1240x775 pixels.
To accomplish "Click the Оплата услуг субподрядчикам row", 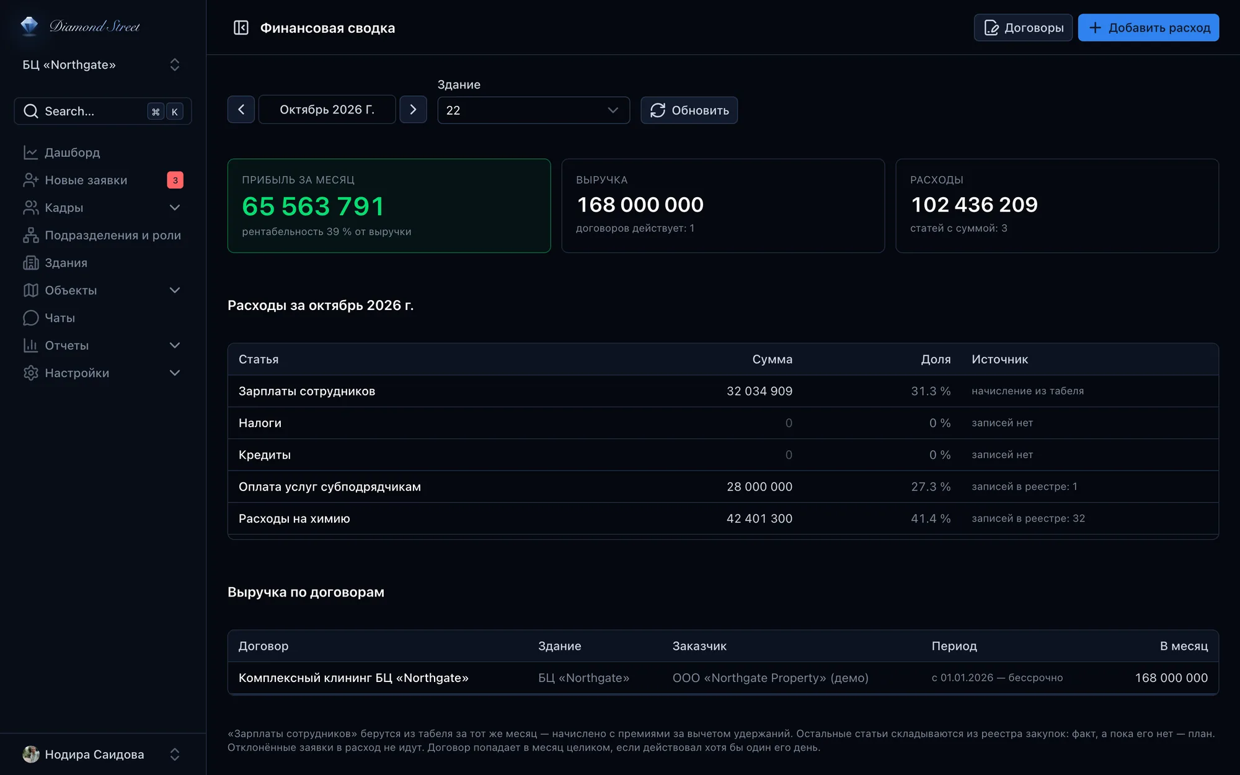I will click(723, 487).
